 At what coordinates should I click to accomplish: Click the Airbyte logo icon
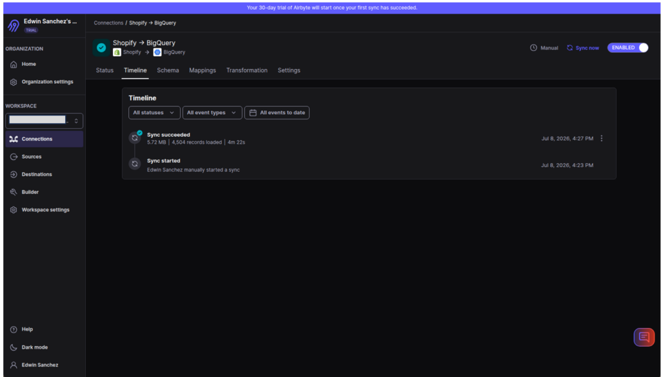(x=14, y=26)
